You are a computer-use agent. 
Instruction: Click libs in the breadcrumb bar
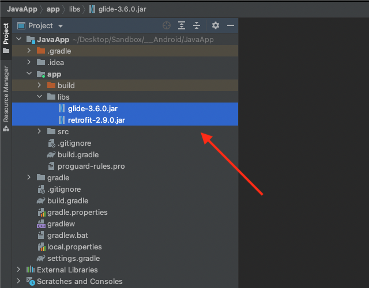74,9
